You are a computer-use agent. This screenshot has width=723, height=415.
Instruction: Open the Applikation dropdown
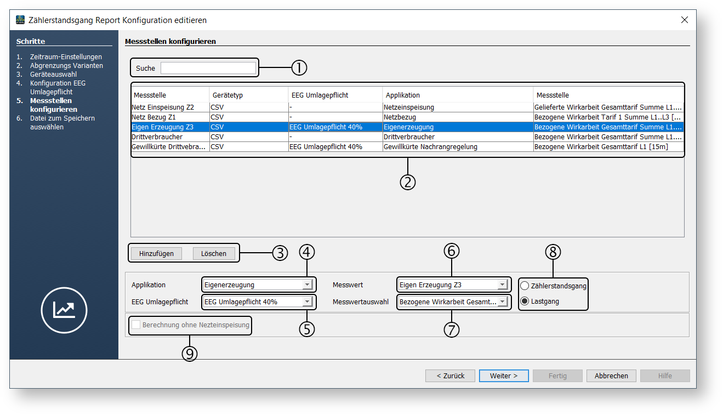tap(308, 285)
